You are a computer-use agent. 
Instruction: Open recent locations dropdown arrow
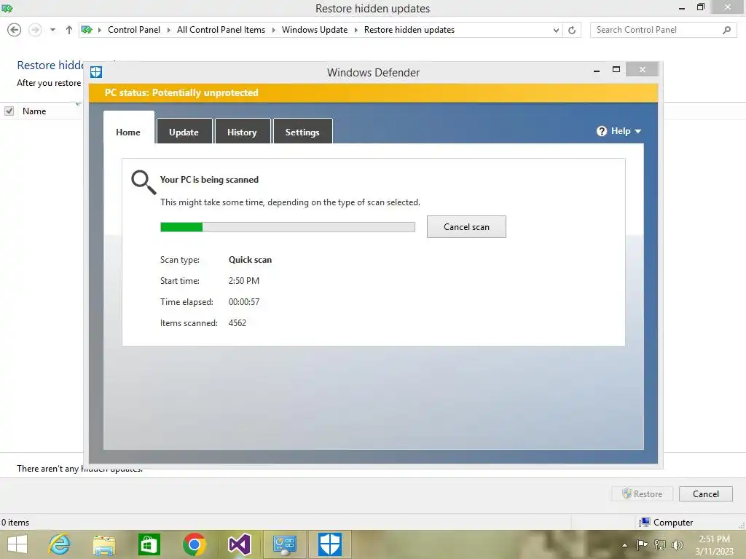pyautogui.click(x=52, y=30)
